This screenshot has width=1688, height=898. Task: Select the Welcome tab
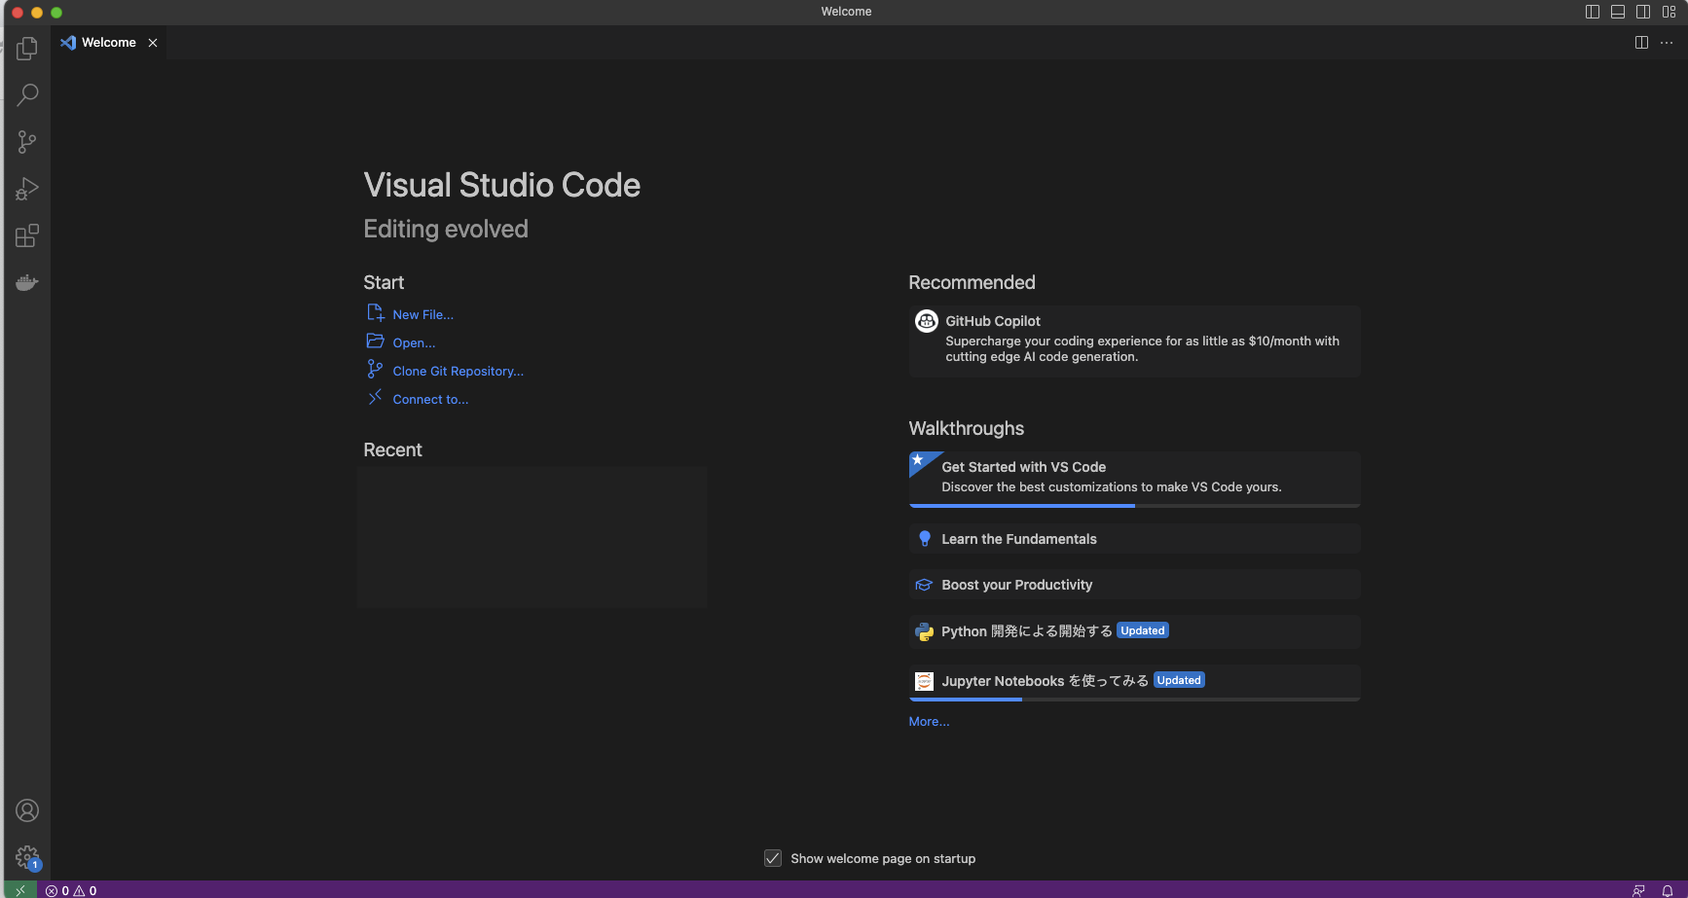107,42
